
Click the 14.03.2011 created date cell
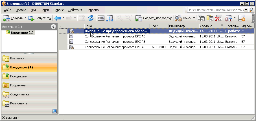[x=212, y=31]
